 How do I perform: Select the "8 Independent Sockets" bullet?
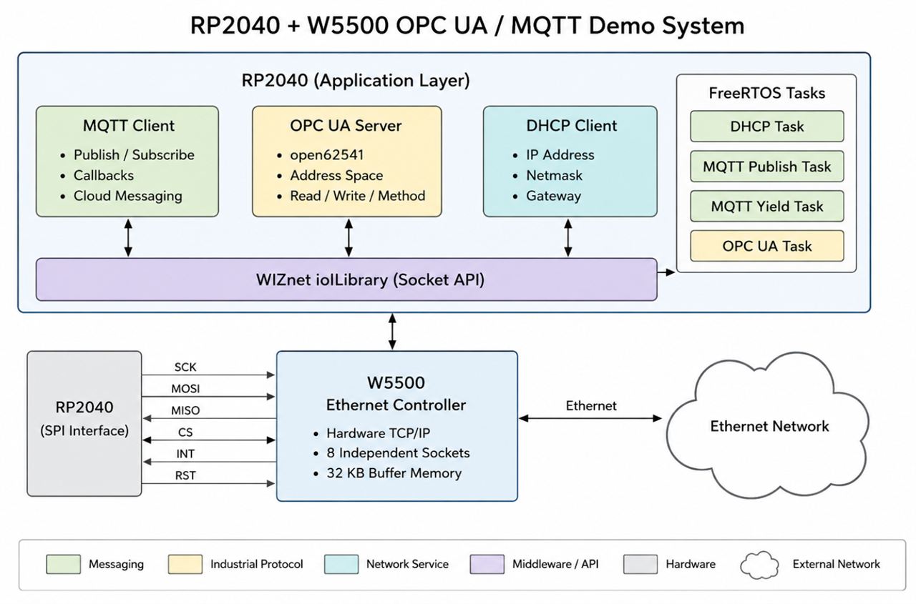(x=398, y=453)
